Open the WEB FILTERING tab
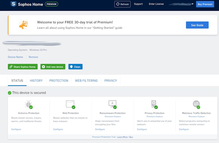Image resolution: width=219 pixels, height=143 pixels. point(86,81)
